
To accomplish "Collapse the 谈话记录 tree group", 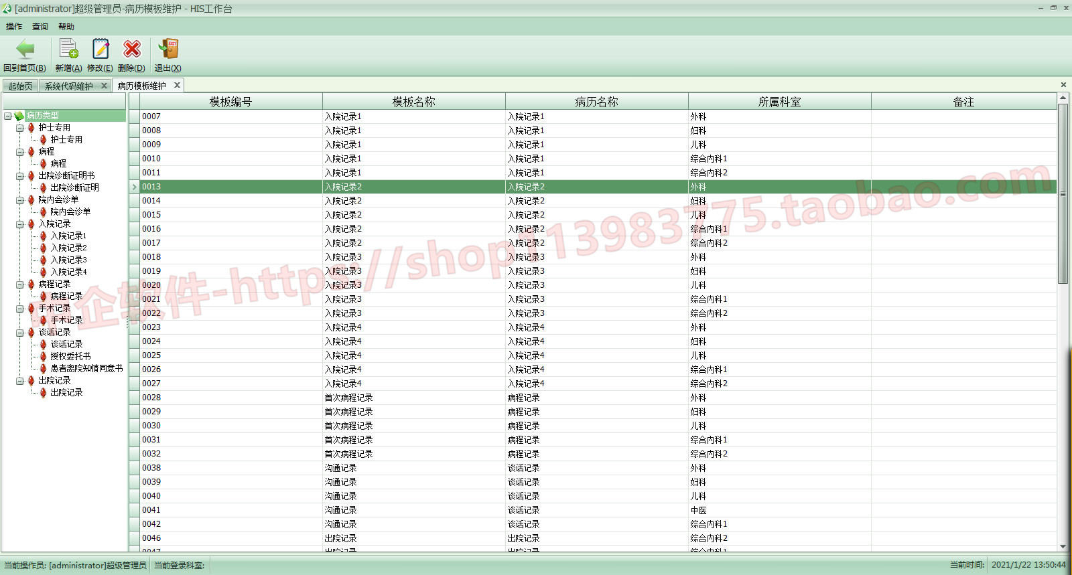I will click(x=20, y=333).
